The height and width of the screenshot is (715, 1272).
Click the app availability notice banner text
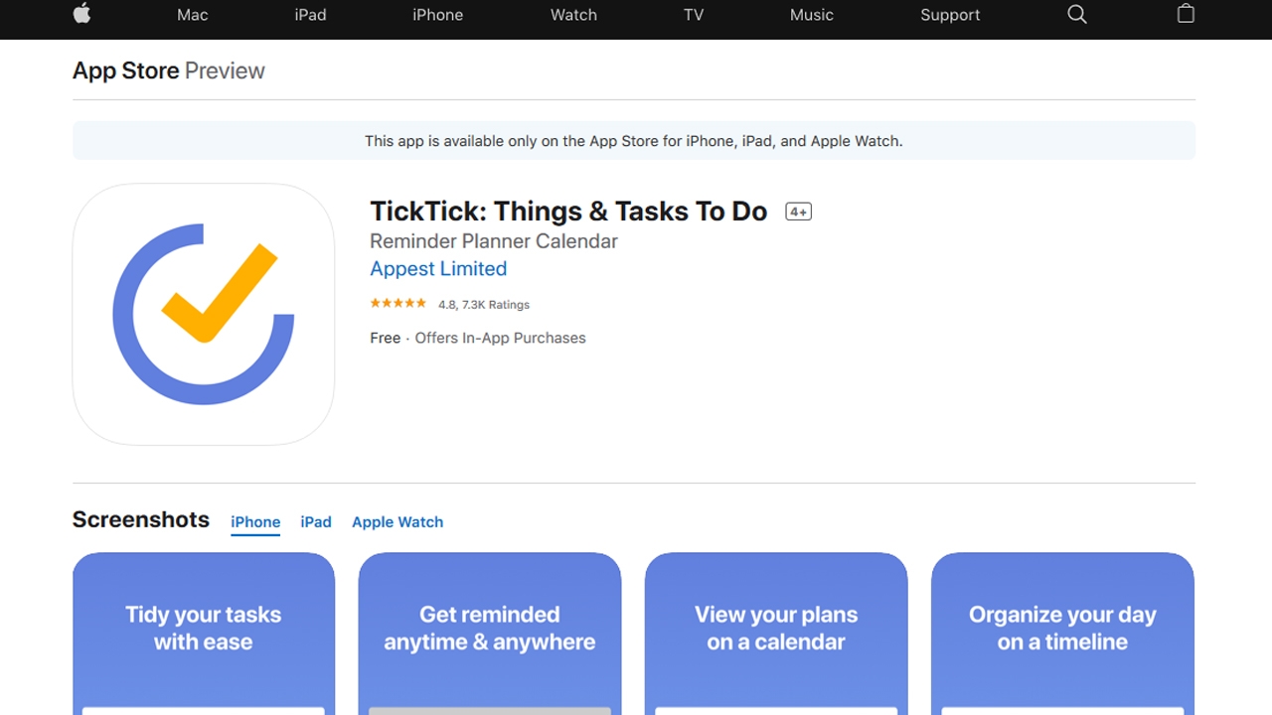(634, 141)
